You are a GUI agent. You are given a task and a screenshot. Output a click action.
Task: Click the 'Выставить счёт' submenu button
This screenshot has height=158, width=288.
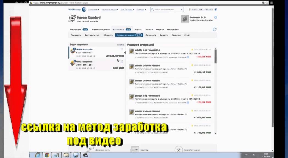coord(92,35)
